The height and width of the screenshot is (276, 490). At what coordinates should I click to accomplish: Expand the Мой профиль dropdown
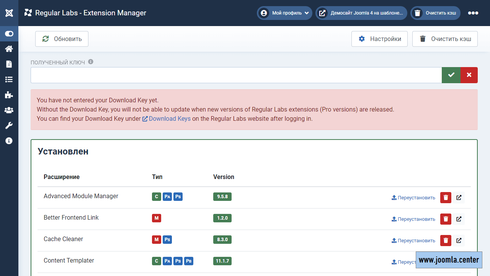click(285, 13)
